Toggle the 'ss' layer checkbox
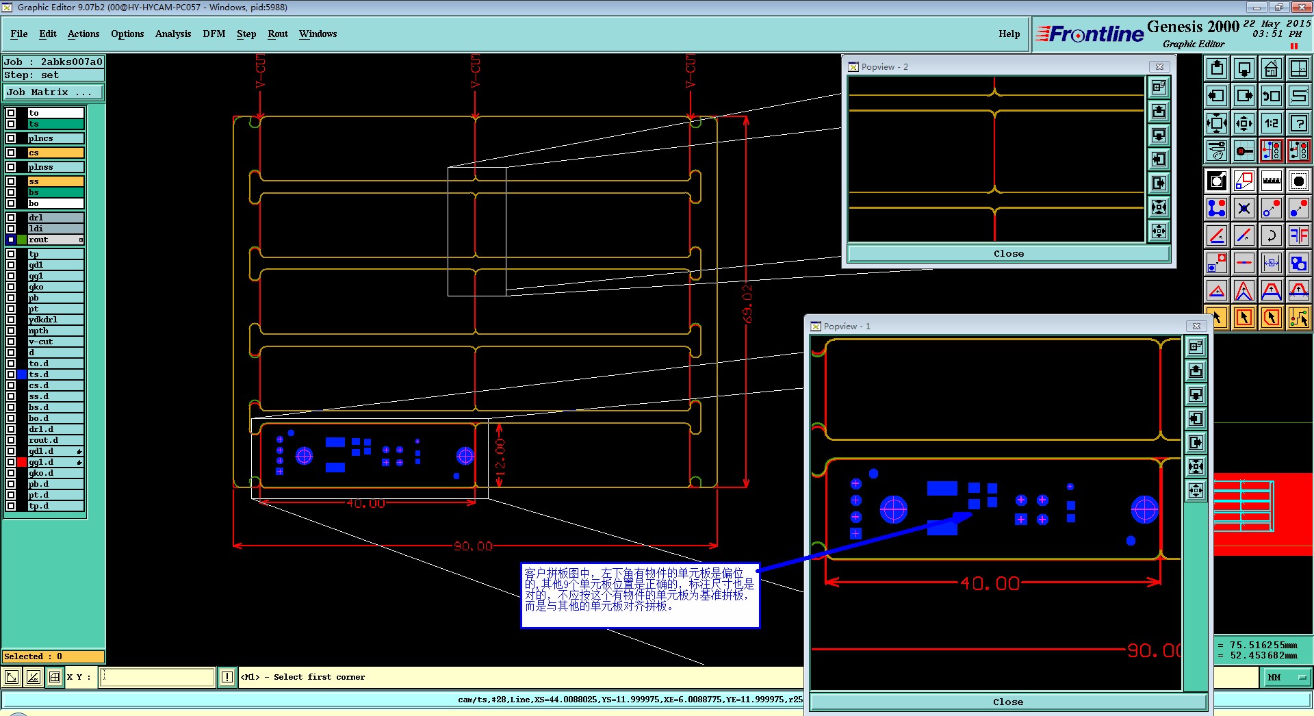 [11, 181]
